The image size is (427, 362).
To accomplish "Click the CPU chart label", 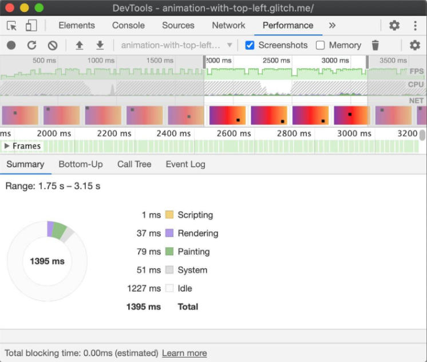I will [416, 85].
